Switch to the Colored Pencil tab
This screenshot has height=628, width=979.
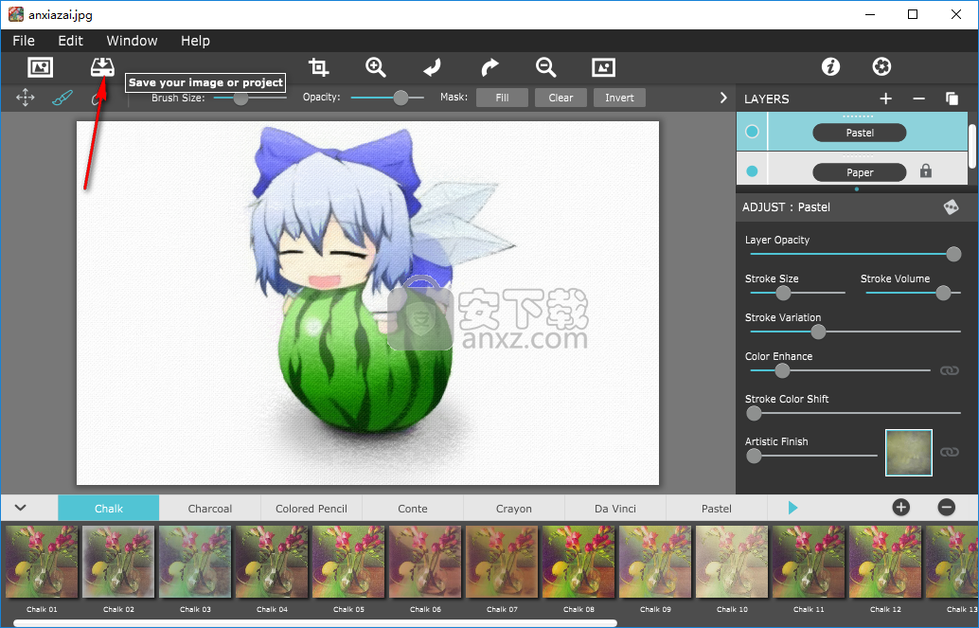pyautogui.click(x=311, y=508)
